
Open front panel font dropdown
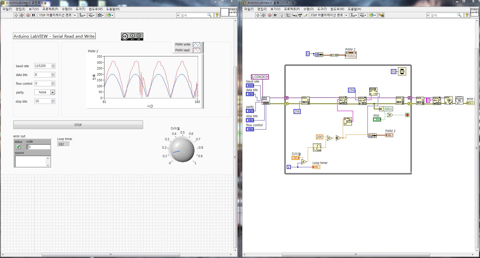[57, 15]
